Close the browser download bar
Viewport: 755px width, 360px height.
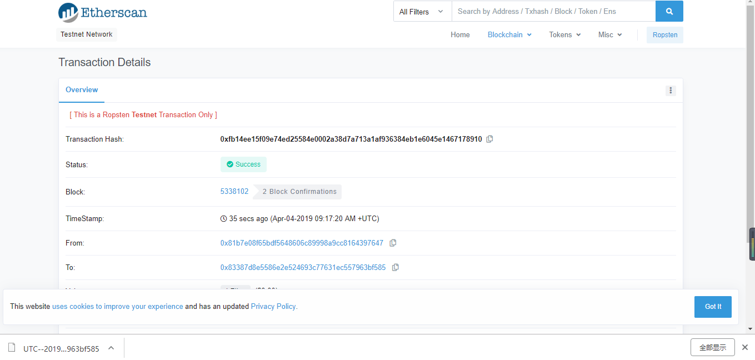[745, 347]
